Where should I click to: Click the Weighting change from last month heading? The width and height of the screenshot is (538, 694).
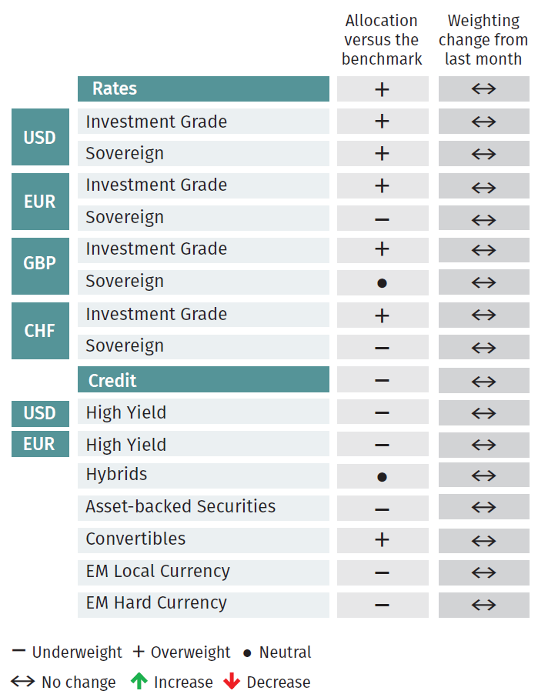pos(483,39)
